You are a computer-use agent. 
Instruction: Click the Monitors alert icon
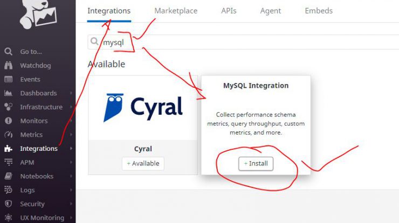[8, 121]
